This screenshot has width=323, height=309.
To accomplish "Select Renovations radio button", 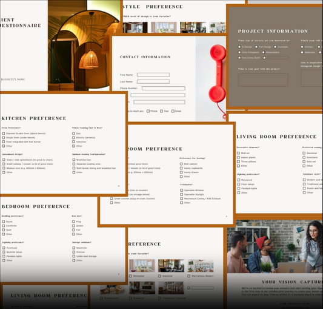I will pyautogui.click(x=263, y=52).
